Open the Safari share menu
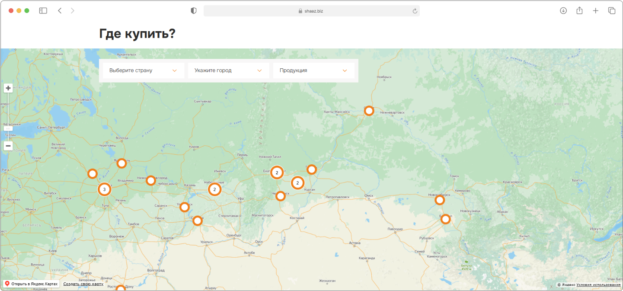This screenshot has height=291, width=623. click(x=579, y=11)
